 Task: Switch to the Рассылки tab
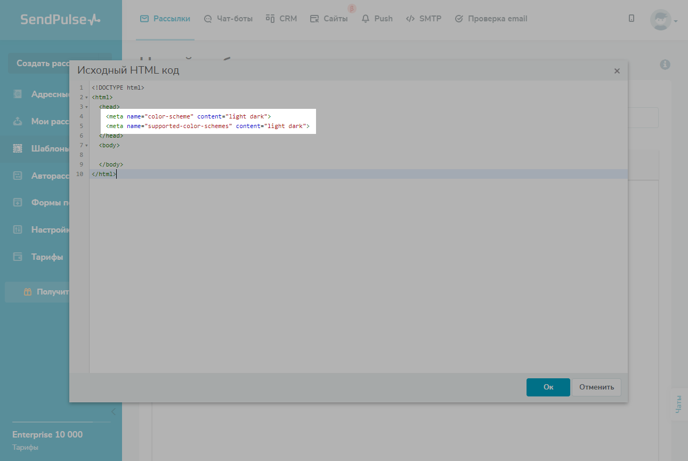[165, 19]
